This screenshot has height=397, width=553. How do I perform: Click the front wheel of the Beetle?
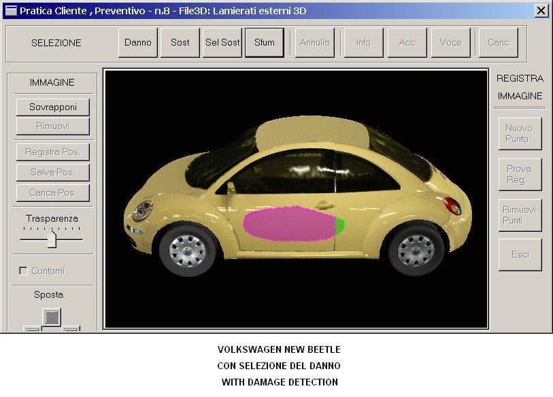point(187,251)
